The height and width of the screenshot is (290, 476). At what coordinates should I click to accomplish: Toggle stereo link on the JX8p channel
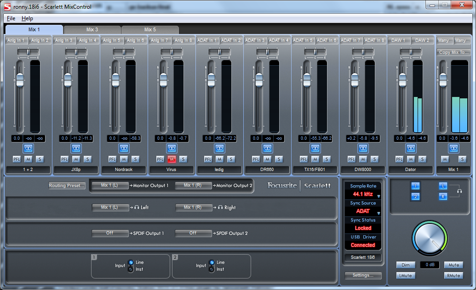(76, 148)
